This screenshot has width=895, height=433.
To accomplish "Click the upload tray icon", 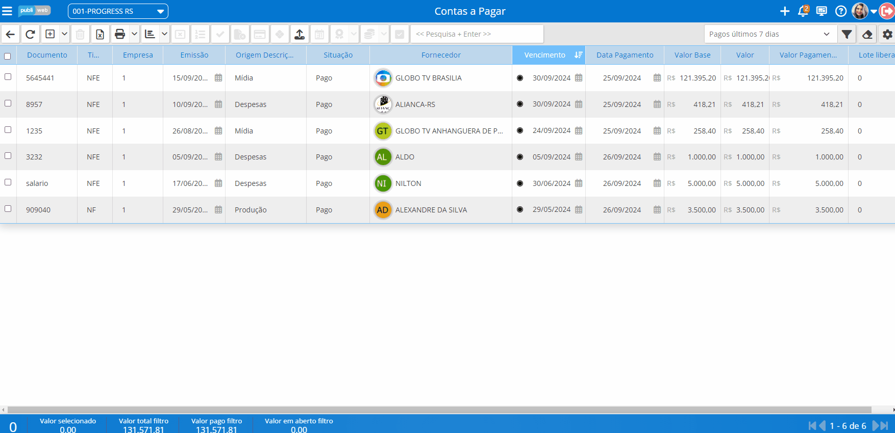I will 300,34.
